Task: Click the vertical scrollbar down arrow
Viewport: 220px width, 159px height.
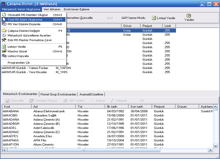Action: point(215,146)
